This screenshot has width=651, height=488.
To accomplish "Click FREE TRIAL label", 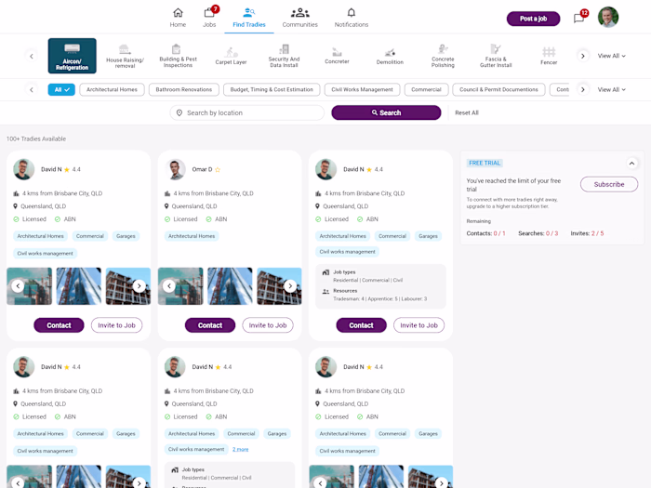I will point(485,163).
